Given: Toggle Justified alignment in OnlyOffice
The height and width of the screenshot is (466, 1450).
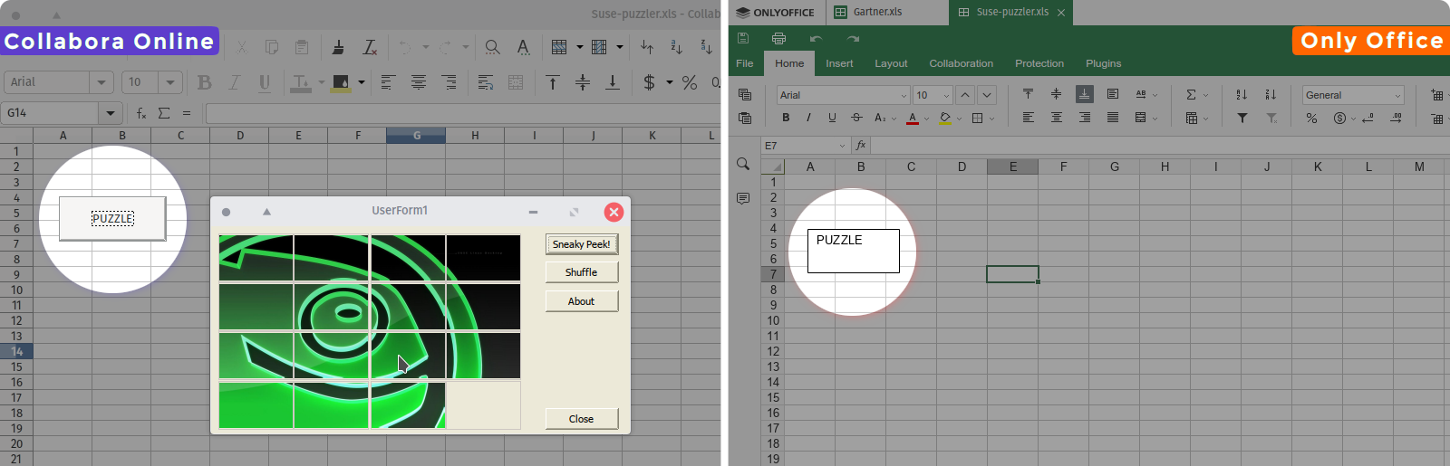Looking at the screenshot, I should [x=1113, y=118].
